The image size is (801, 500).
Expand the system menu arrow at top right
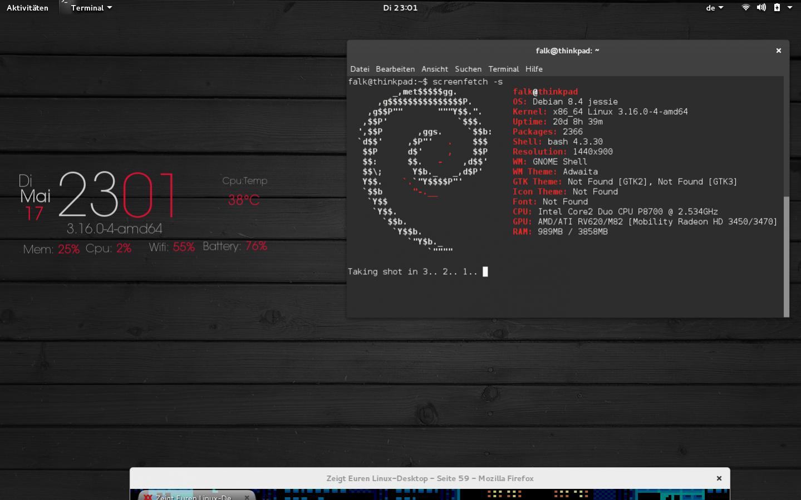789,8
